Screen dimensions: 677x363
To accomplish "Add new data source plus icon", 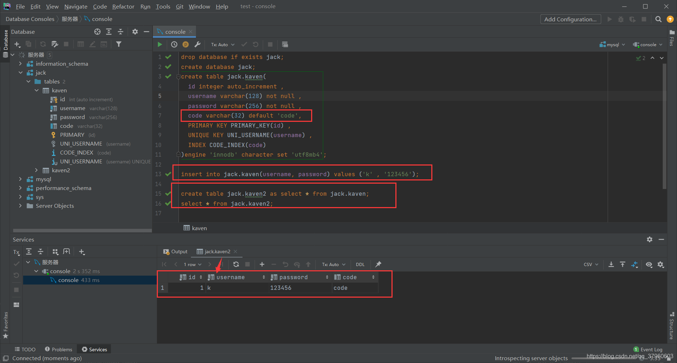I will point(17,44).
